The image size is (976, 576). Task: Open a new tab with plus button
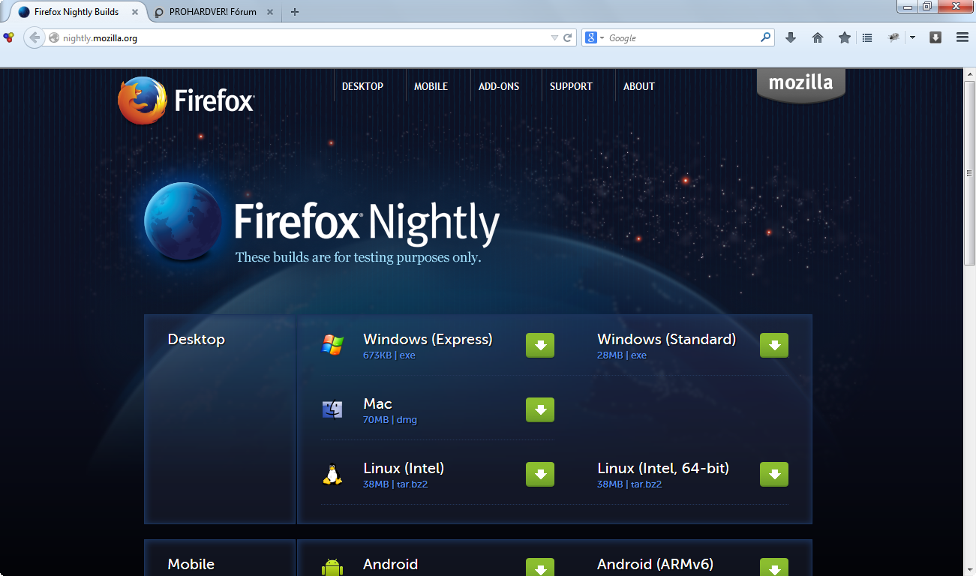295,12
